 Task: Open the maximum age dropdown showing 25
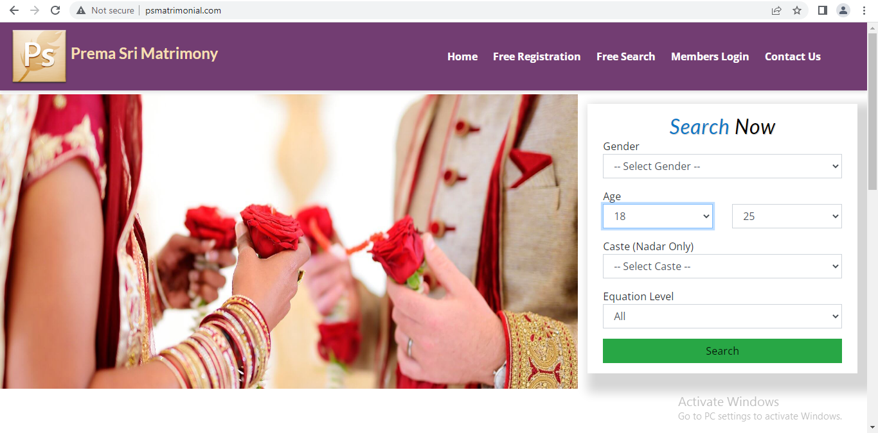pyautogui.click(x=787, y=216)
